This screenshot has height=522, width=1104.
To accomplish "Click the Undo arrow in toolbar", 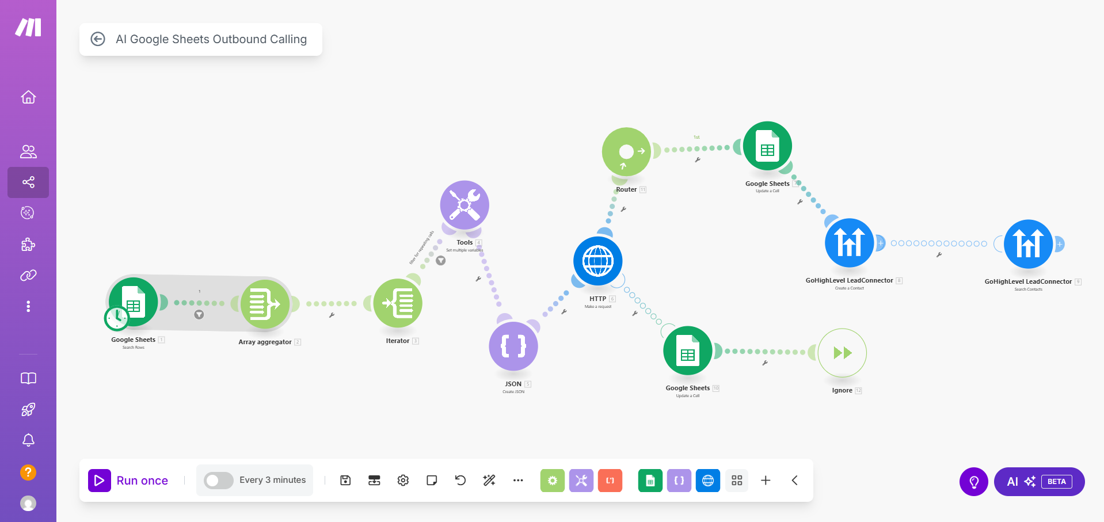I will pyautogui.click(x=460, y=481).
